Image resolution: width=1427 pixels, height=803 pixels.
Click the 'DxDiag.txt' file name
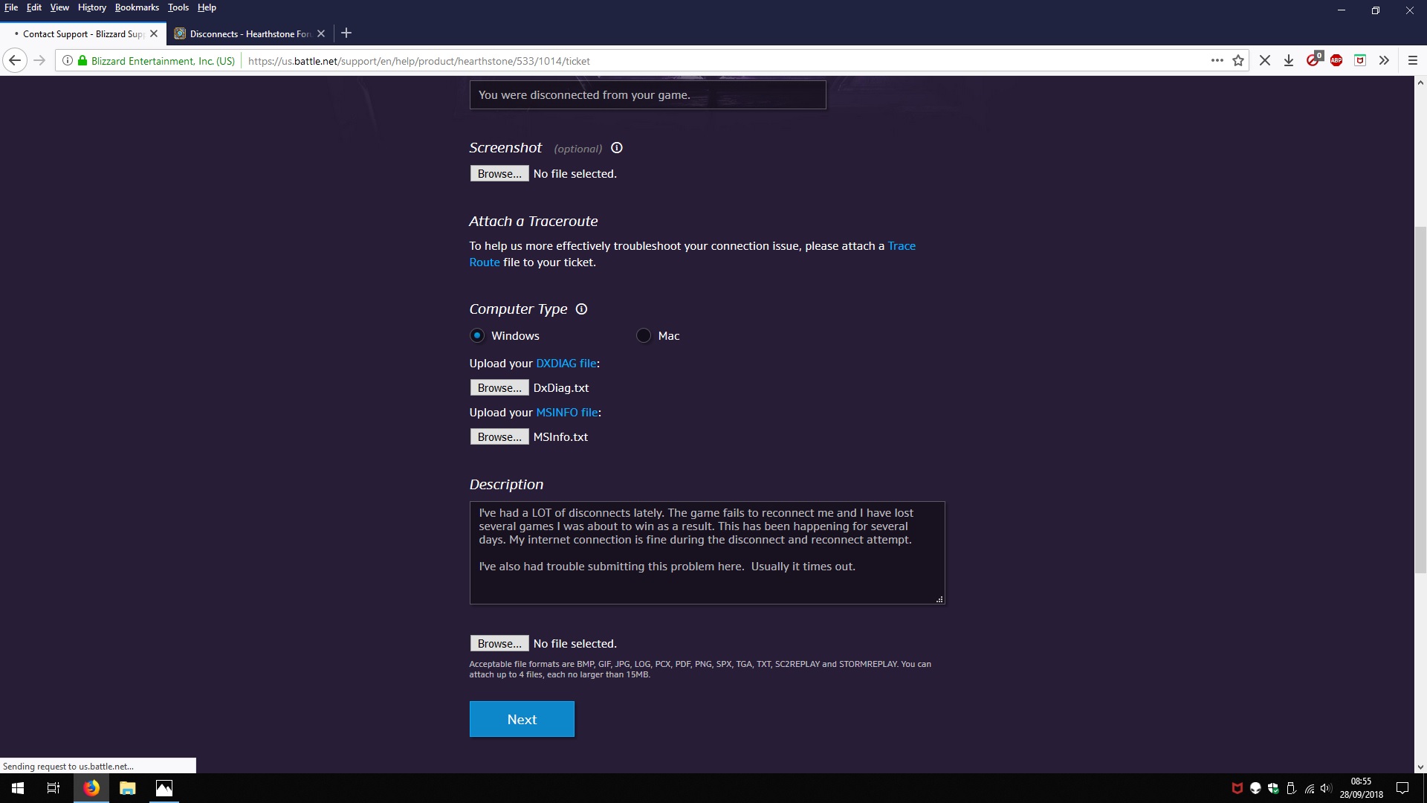pyautogui.click(x=561, y=388)
